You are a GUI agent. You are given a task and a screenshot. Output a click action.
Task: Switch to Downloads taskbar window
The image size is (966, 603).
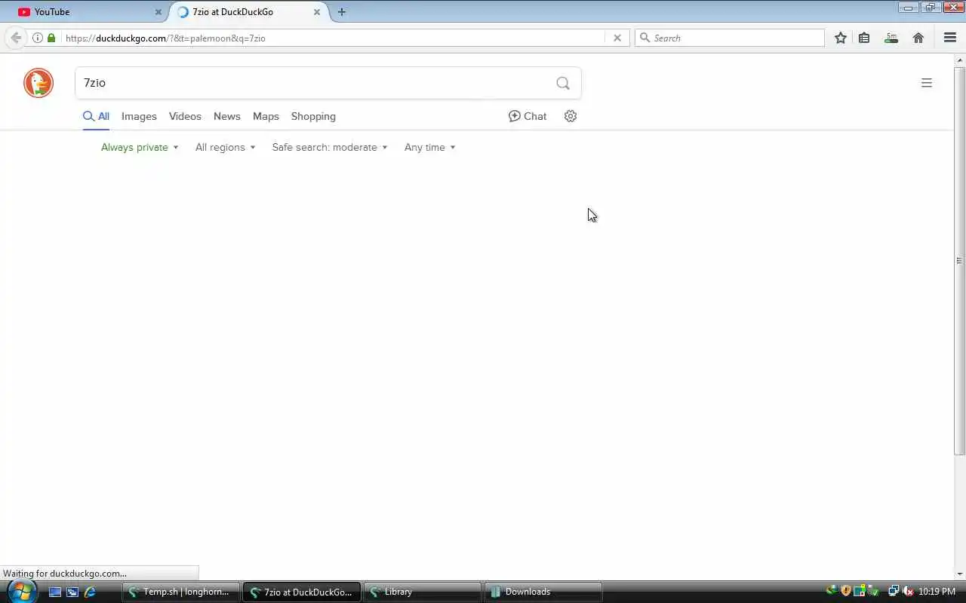543,592
